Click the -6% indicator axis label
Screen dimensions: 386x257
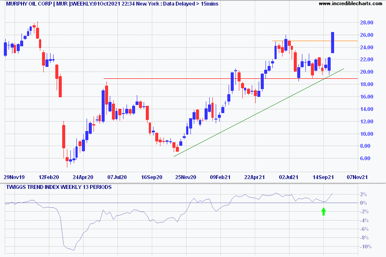coord(364,229)
